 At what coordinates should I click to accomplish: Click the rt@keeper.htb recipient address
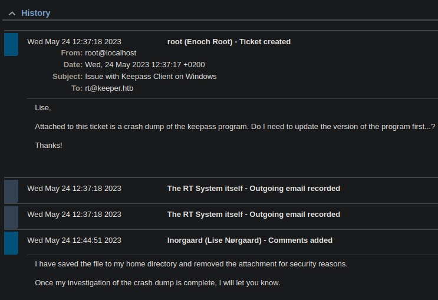[x=109, y=88]
